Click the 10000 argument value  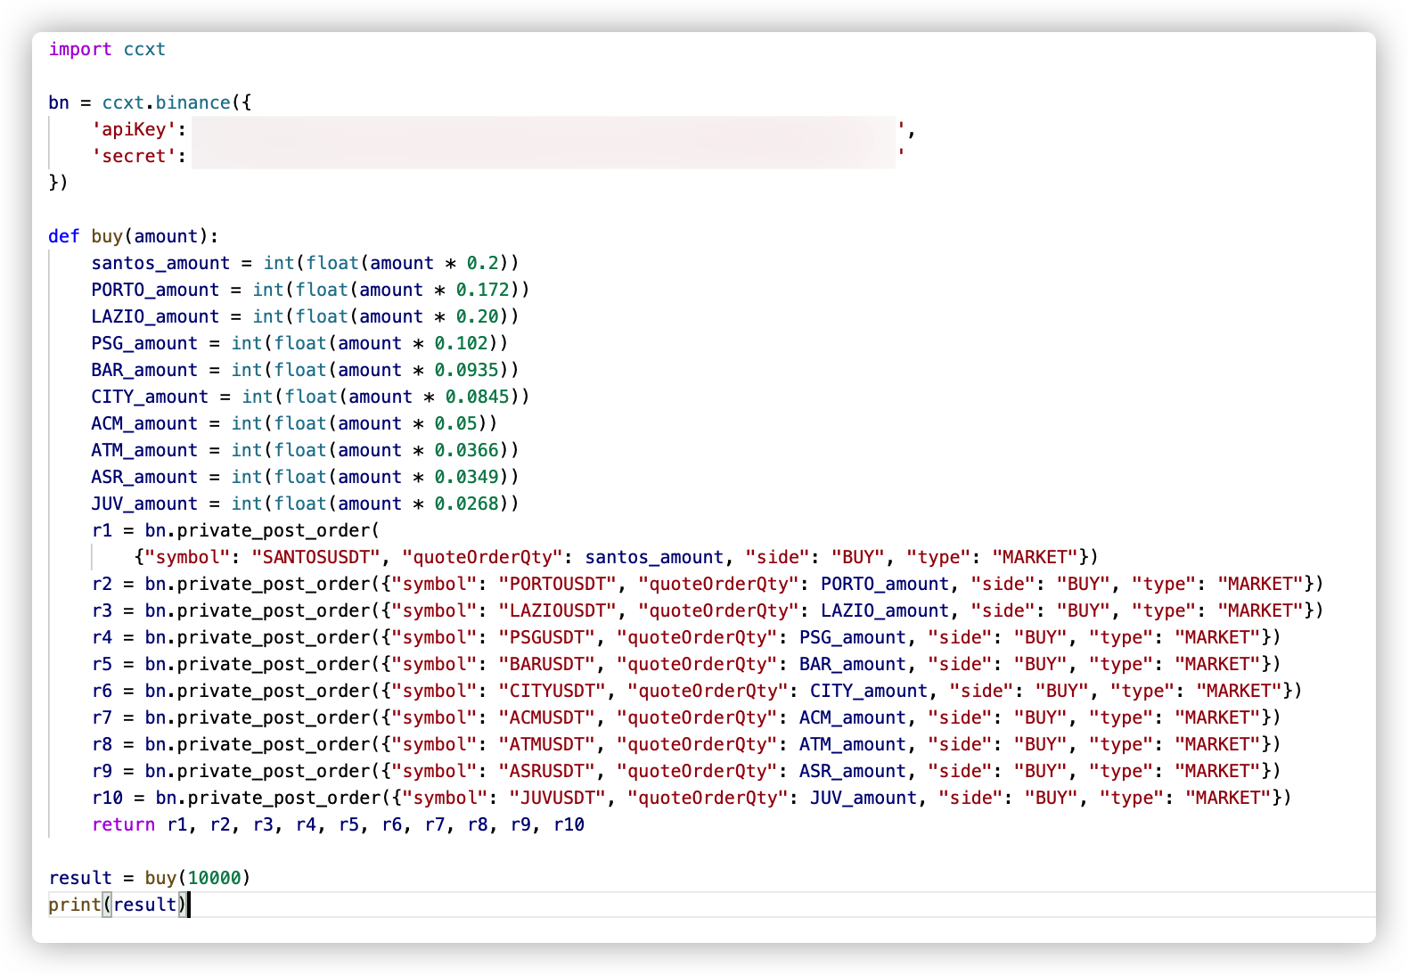(x=214, y=878)
